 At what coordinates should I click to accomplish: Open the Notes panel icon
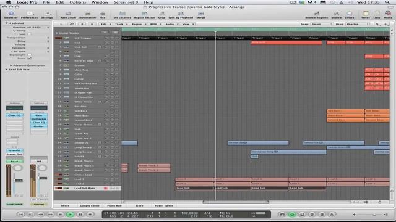[366, 15]
